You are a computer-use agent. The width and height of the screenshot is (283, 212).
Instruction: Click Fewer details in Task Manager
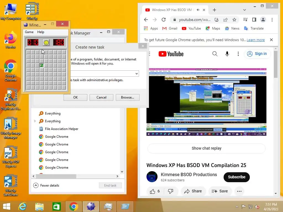(46, 185)
